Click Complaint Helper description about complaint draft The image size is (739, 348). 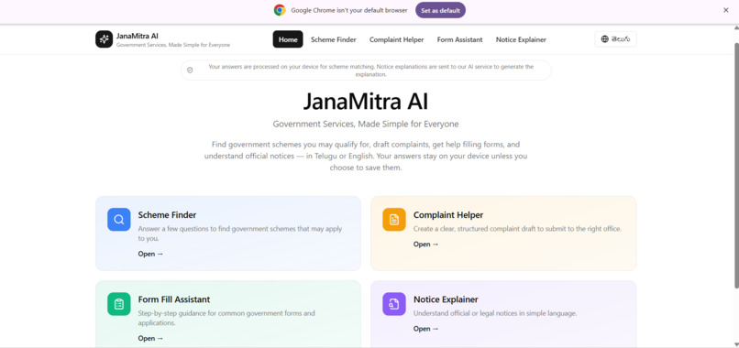pyautogui.click(x=517, y=229)
